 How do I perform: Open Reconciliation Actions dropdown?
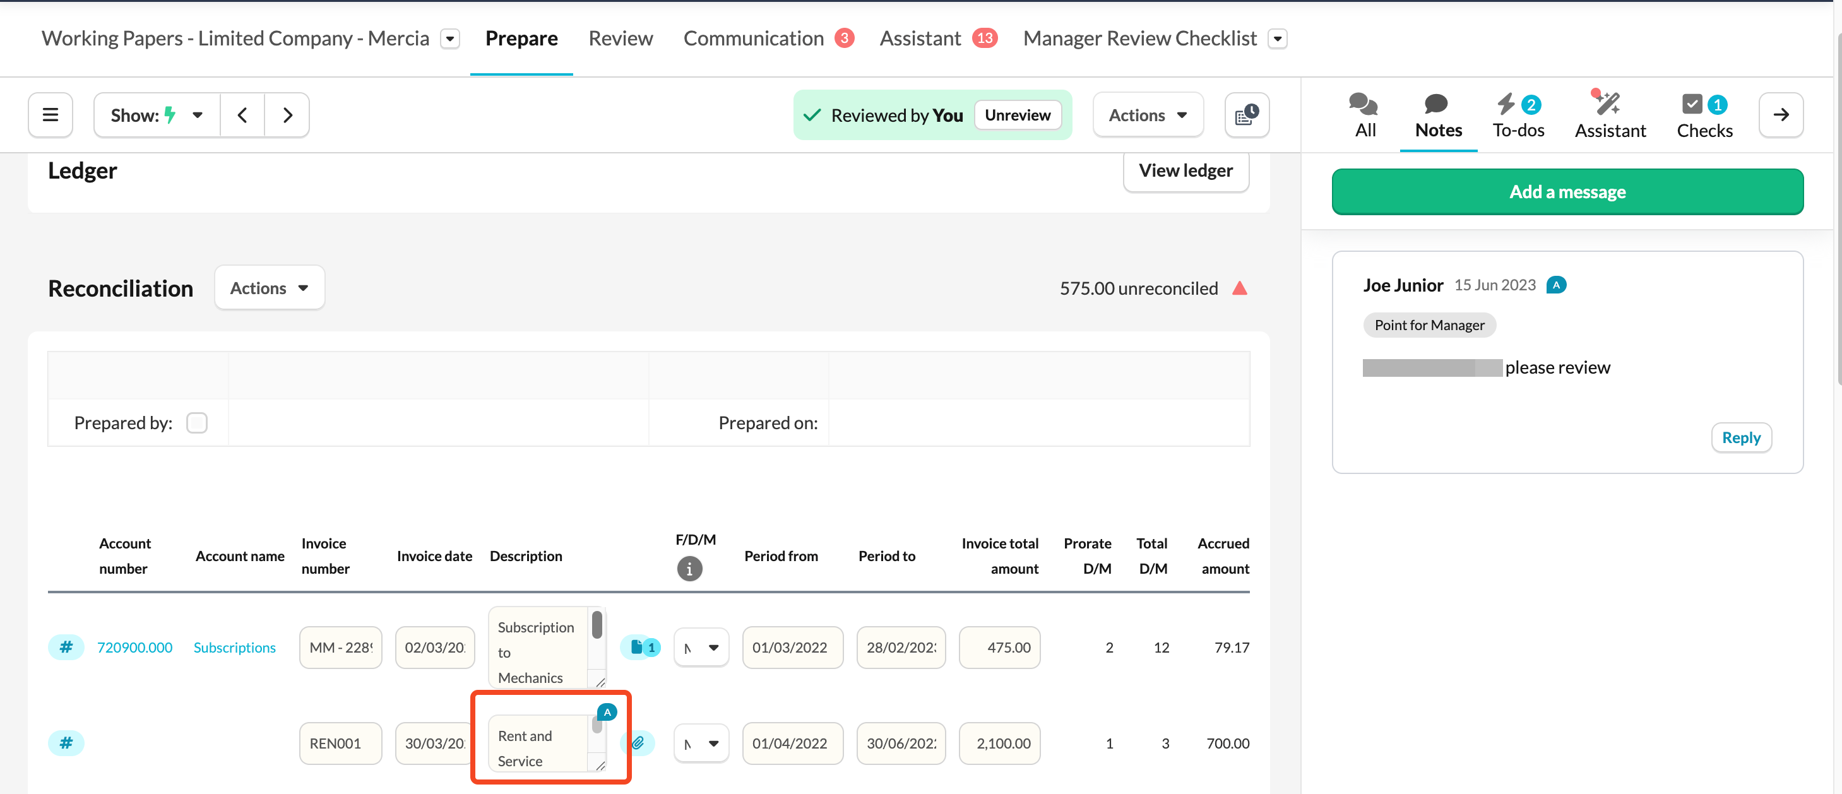pyautogui.click(x=269, y=287)
